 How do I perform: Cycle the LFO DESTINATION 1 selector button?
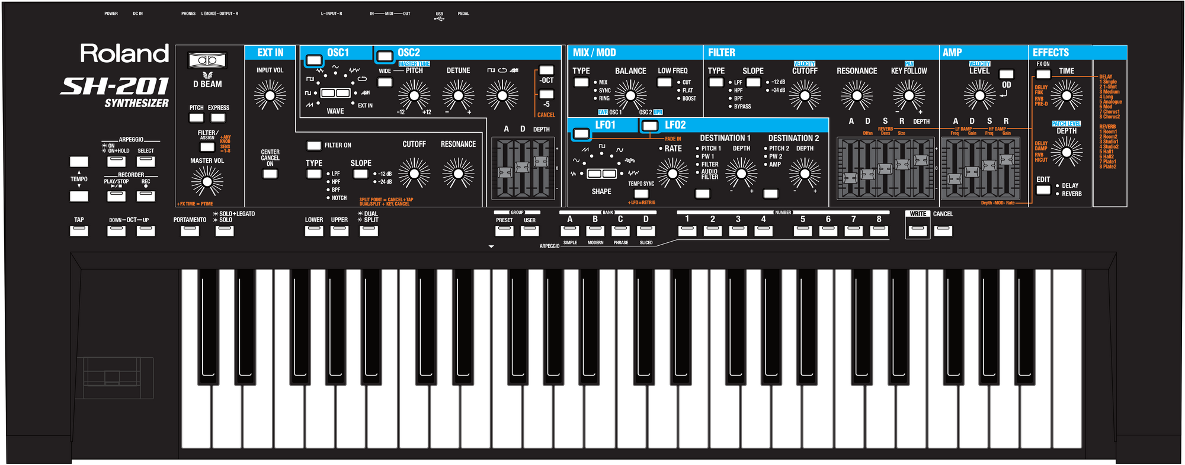[x=703, y=194]
